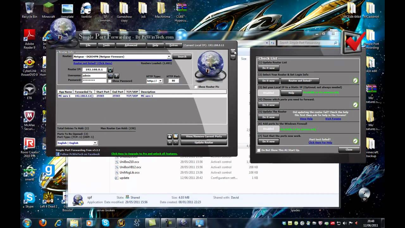Click Do it now under Update The Router
Viewport: 405px width, 228px height.
point(268,117)
